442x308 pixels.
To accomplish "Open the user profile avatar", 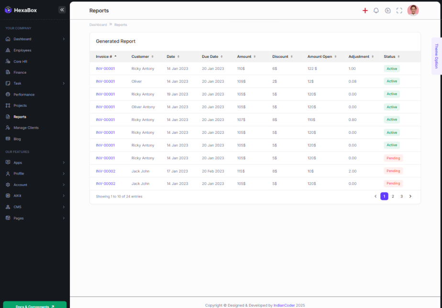I will 413,11.
